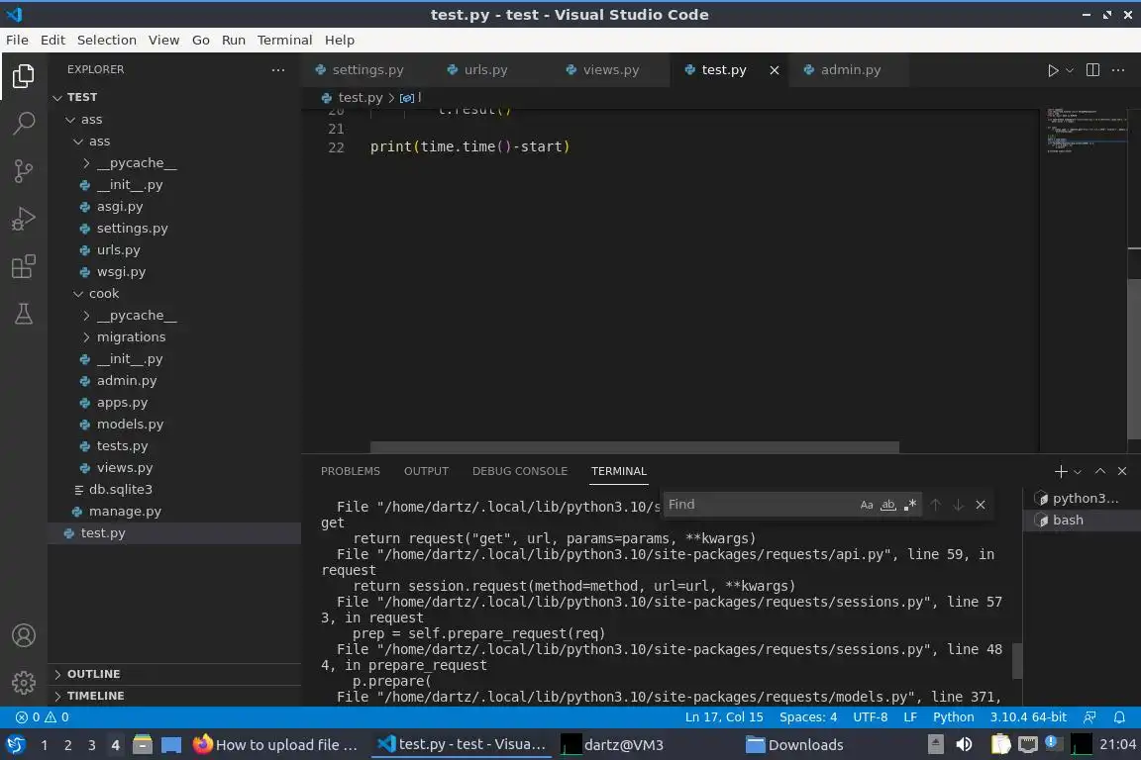
Task: Open the File menu
Action: (17, 40)
